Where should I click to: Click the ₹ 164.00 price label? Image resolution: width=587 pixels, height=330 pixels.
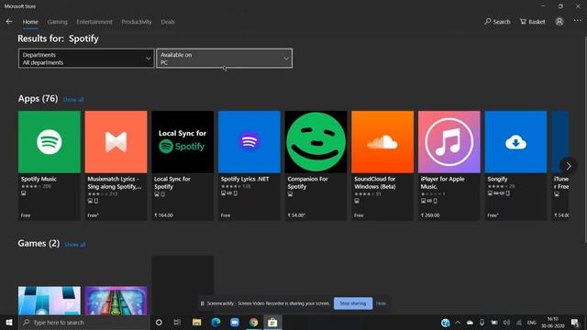pos(163,215)
